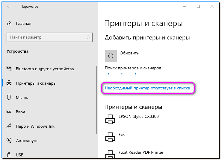Click the Автозапуск autoplay icon
Viewport: 221px width, 160px height.
tap(9, 141)
